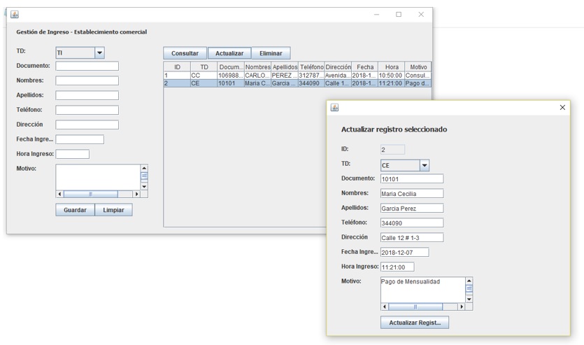Image resolution: width=584 pixels, height=345 pixels.
Task: Select table cell CARLO... in row 1
Action: (258, 76)
